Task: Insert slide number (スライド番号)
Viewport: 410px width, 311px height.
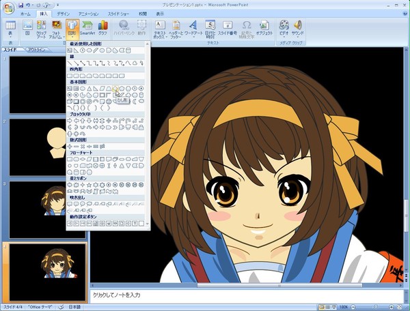Action: 228,28
